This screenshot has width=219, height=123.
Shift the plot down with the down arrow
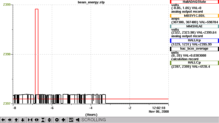23,120
